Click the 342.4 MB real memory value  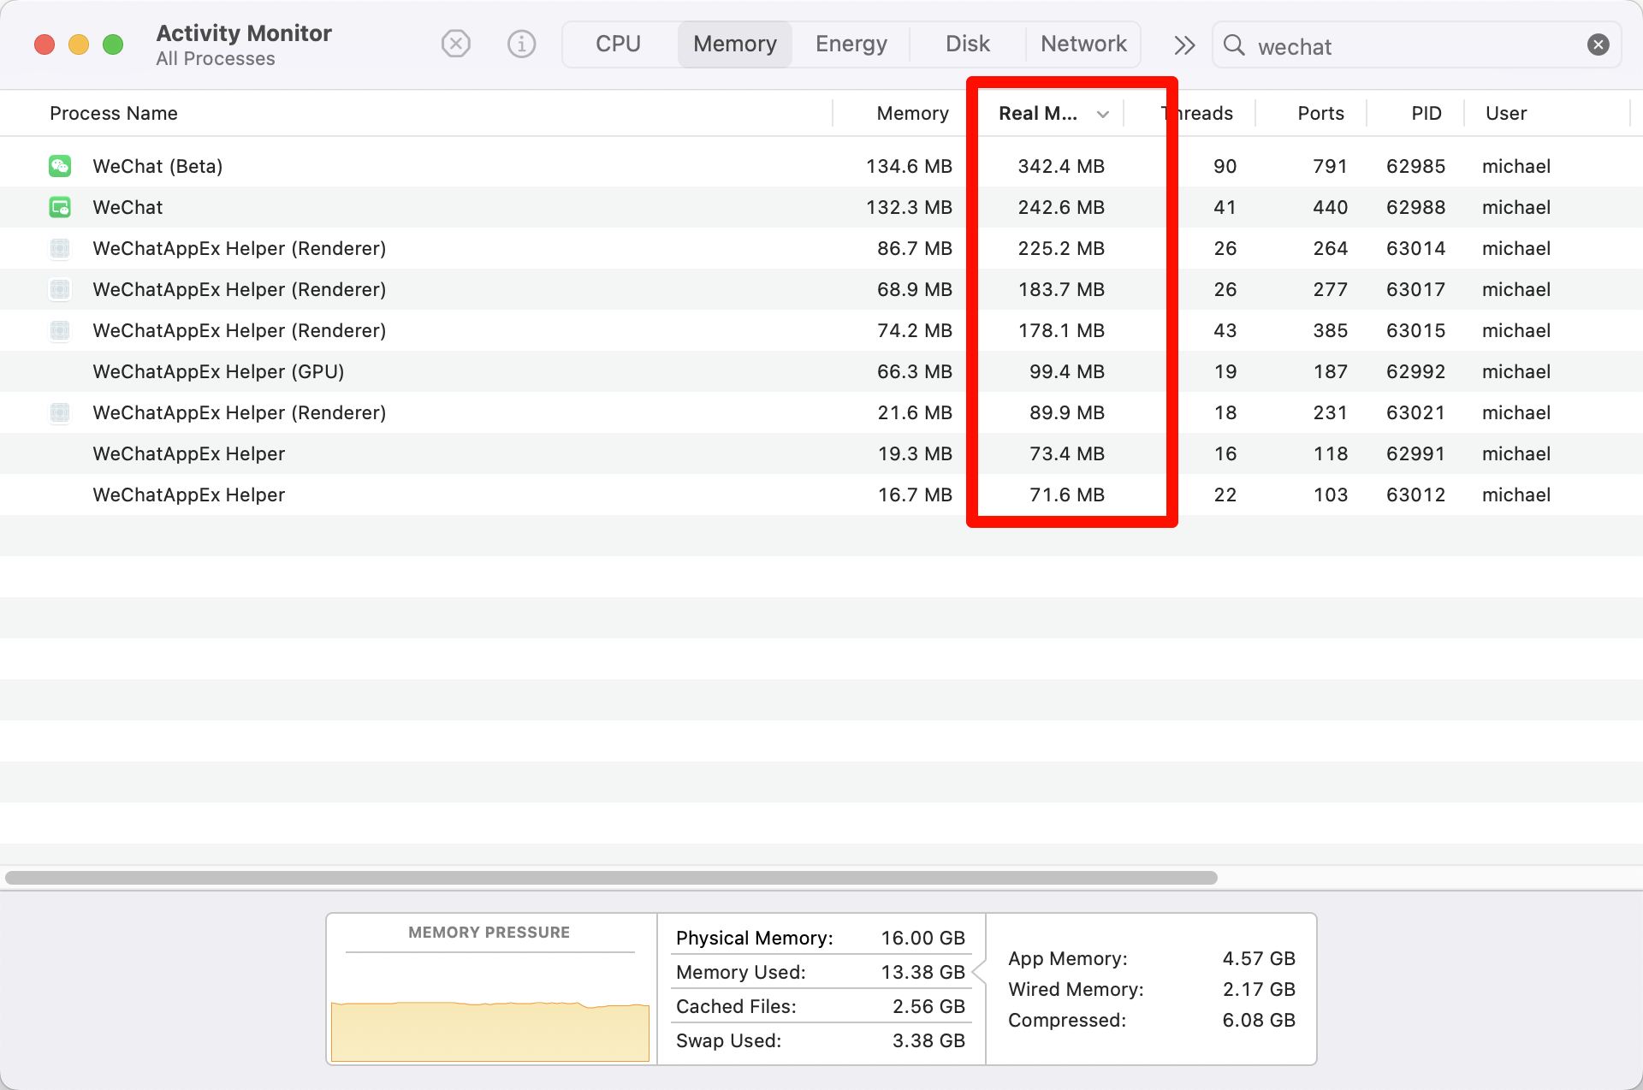(x=1061, y=166)
